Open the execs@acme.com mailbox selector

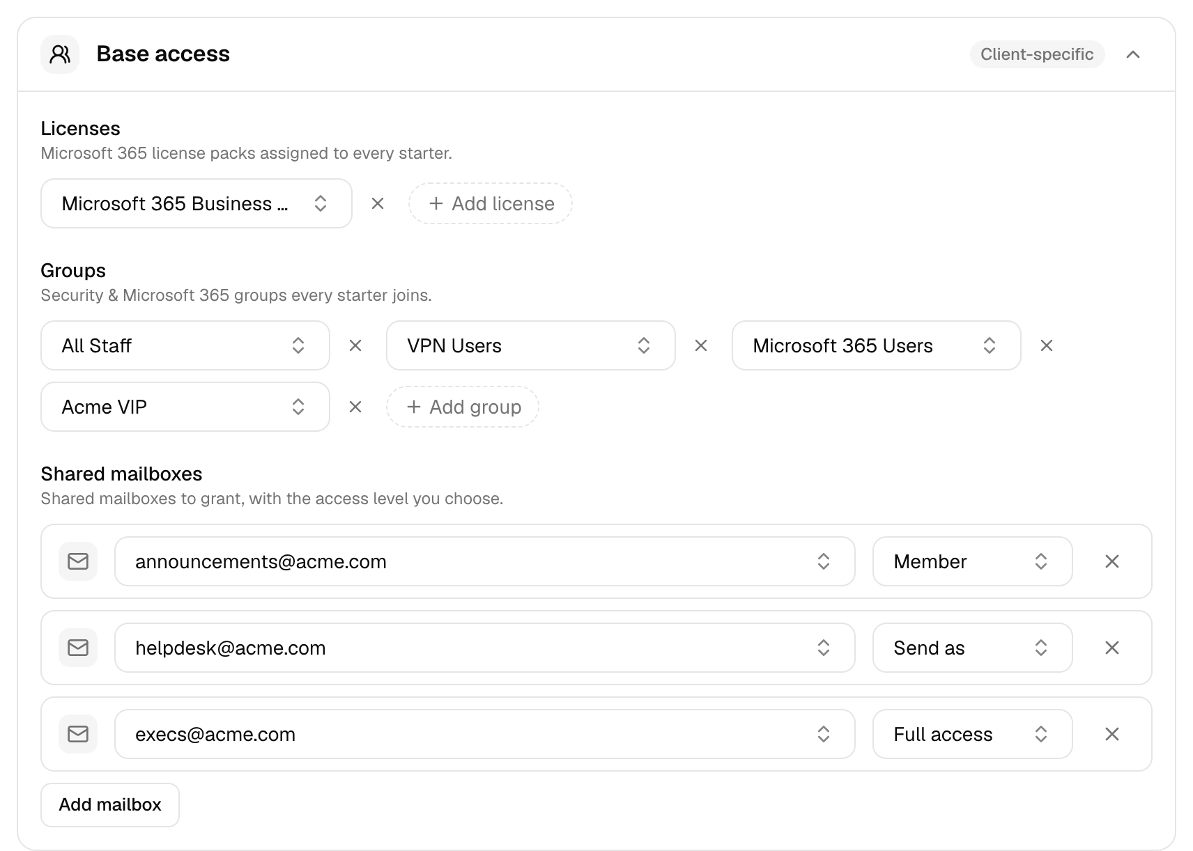coord(485,734)
